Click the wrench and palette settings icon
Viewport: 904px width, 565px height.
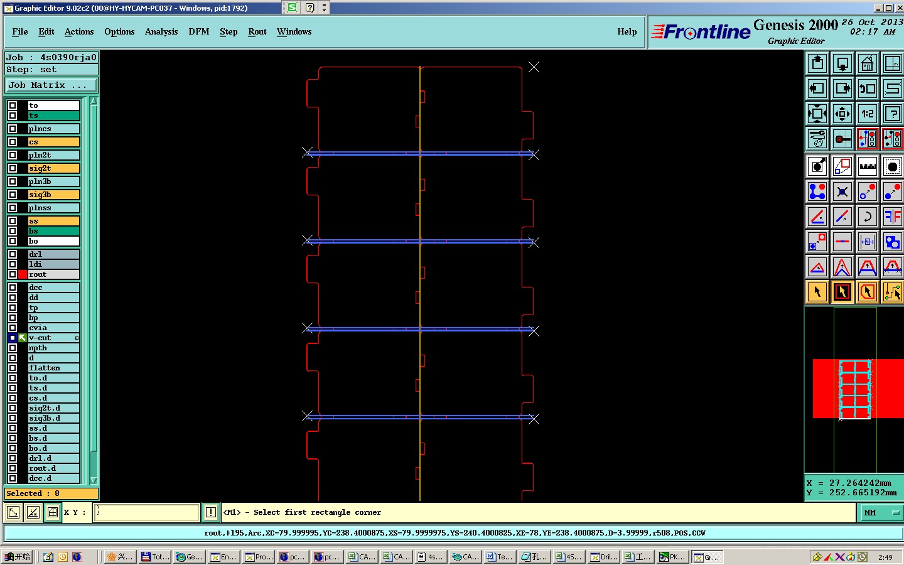click(817, 139)
